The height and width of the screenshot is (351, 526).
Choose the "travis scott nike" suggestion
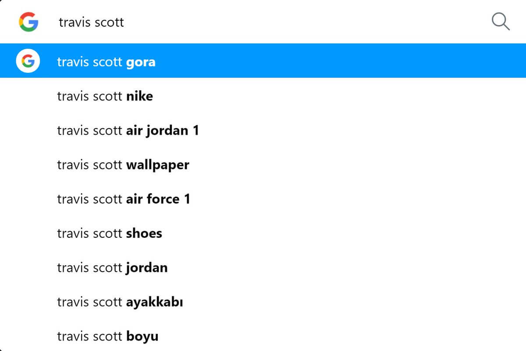pyautogui.click(x=105, y=96)
